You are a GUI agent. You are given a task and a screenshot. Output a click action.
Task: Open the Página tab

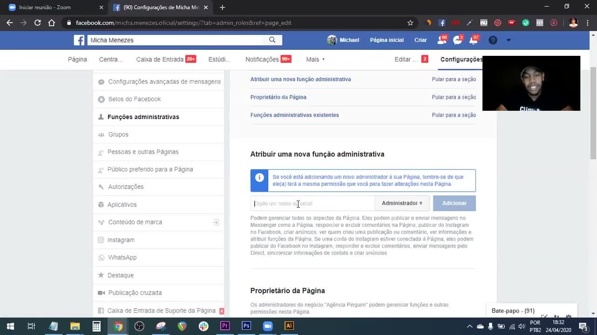point(77,60)
